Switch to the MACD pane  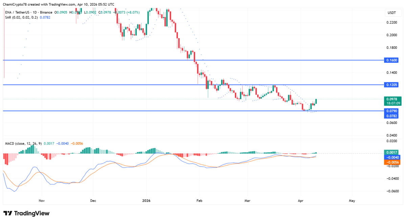click(203, 169)
